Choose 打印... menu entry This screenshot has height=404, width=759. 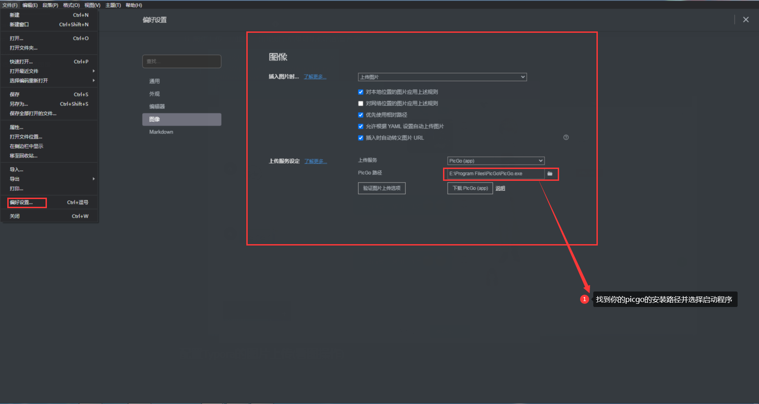point(49,189)
